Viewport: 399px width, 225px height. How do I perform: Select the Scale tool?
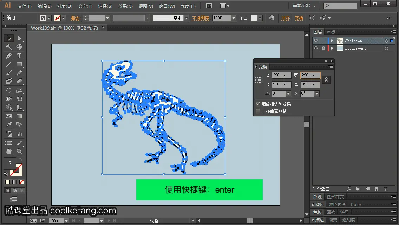pos(19,90)
